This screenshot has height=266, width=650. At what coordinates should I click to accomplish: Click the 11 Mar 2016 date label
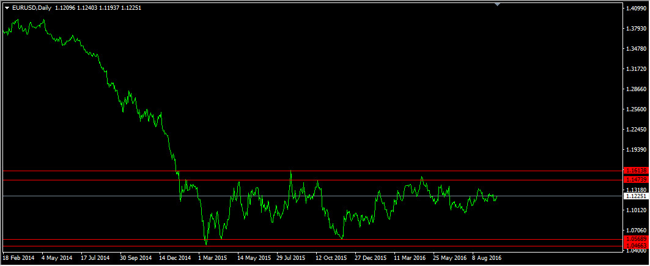point(409,258)
